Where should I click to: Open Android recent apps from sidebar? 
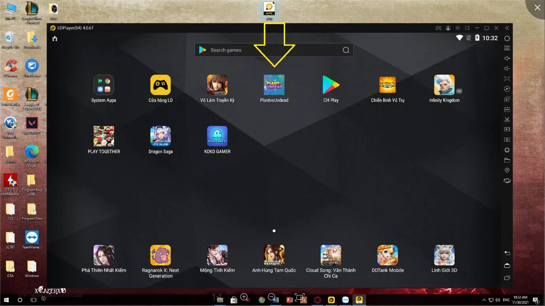pos(507,278)
